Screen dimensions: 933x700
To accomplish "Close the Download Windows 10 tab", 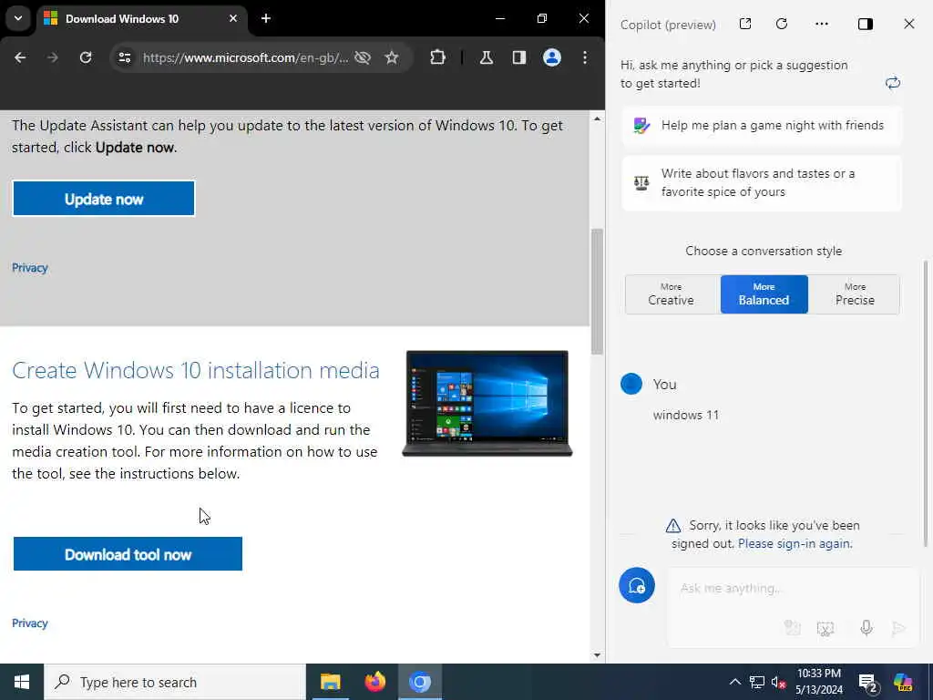I will click(x=233, y=18).
